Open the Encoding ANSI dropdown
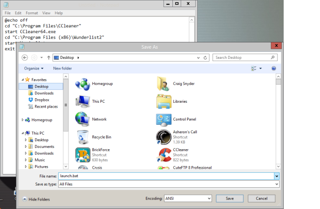The image size is (320, 209). [x=188, y=198]
